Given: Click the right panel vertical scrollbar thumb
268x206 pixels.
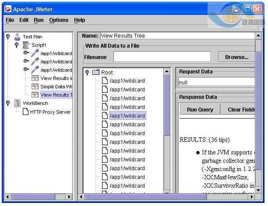Looking at the screenshot, I should coord(258,110).
